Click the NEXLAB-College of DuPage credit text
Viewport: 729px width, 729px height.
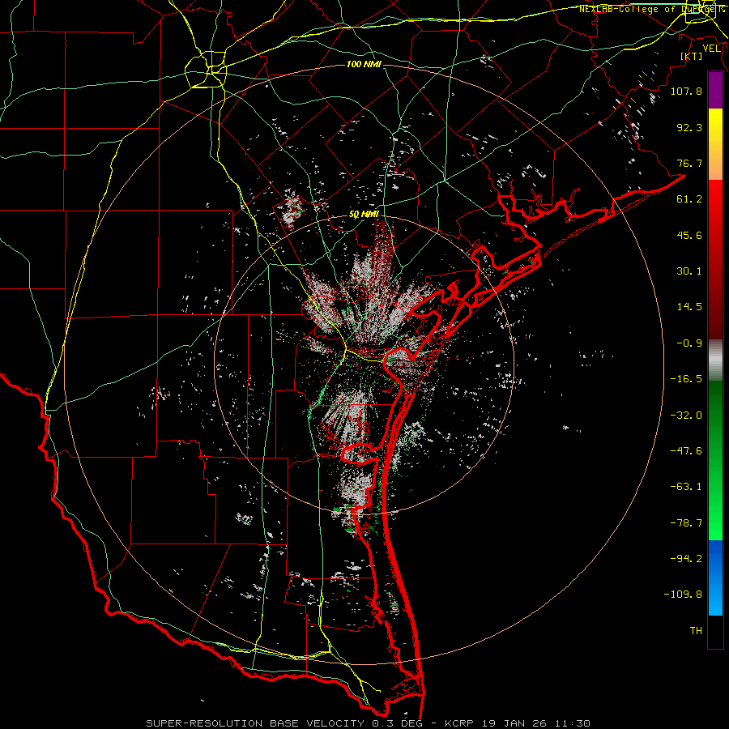pos(651,9)
